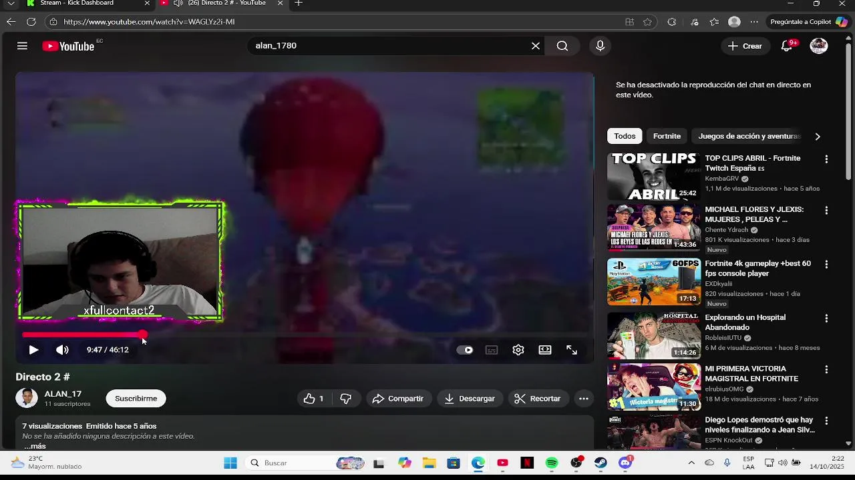855x480 pixels.
Task: Open options for Explorando un Hospital video
Action: click(x=826, y=319)
